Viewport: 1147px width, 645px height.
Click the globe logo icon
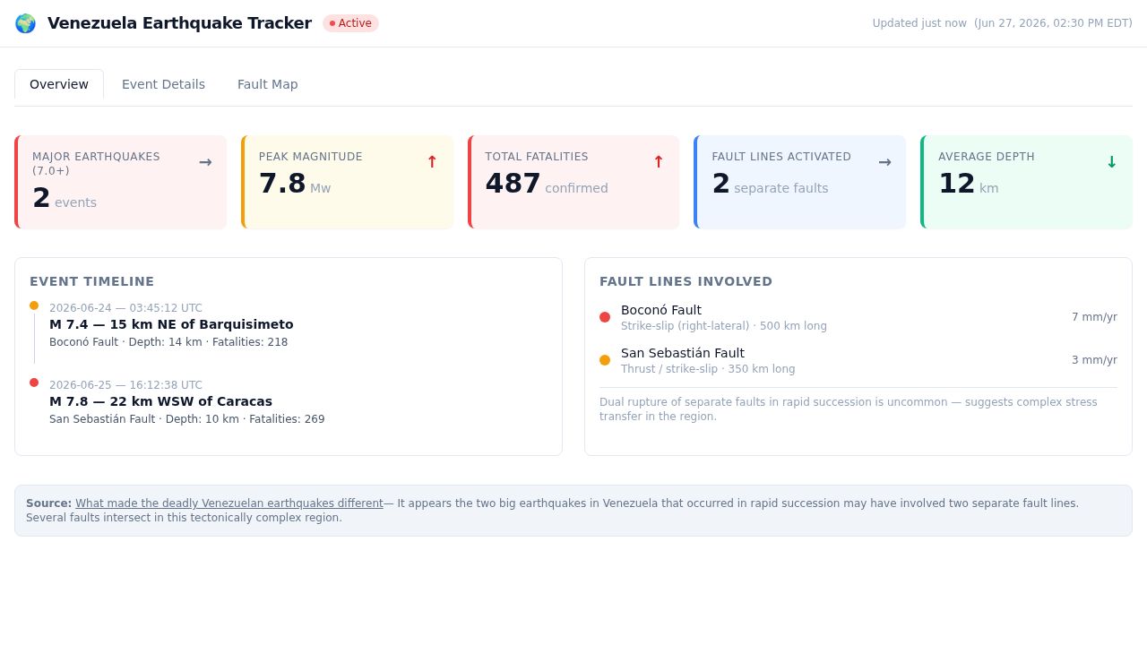(x=25, y=23)
